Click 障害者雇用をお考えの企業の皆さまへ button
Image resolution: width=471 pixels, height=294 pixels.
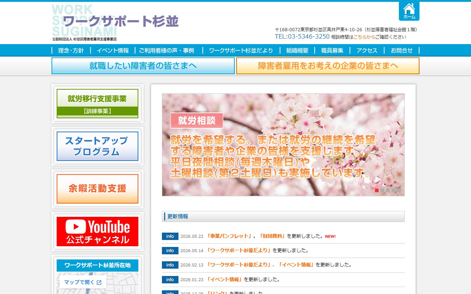coord(328,66)
